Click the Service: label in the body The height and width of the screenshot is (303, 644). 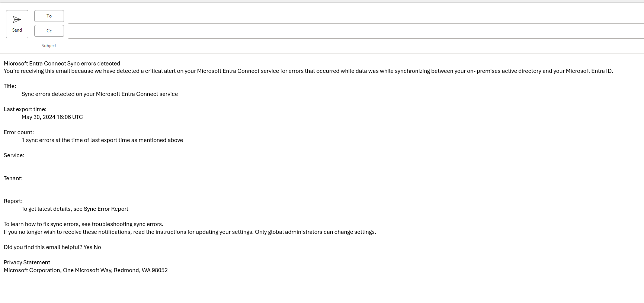tap(14, 155)
